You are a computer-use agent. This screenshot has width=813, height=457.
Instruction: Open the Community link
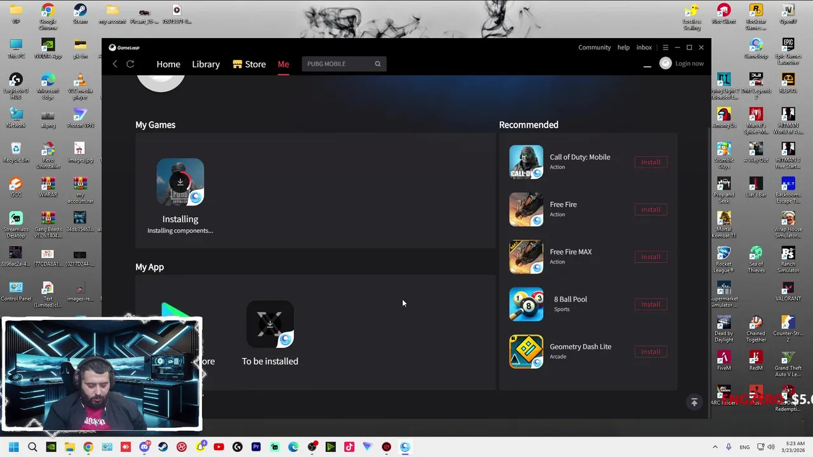click(595, 48)
